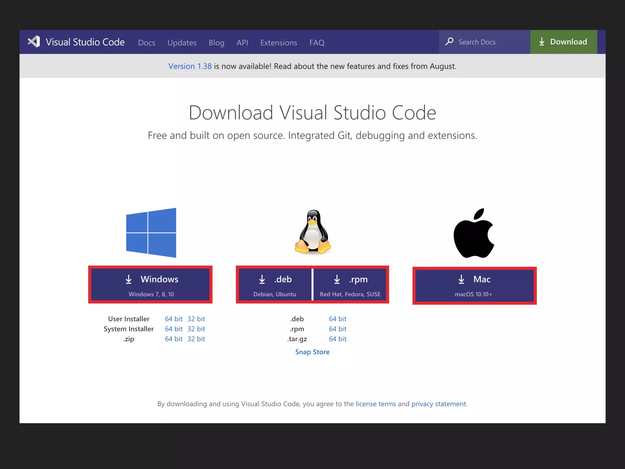
Task: Read the license terms link
Action: click(x=376, y=404)
